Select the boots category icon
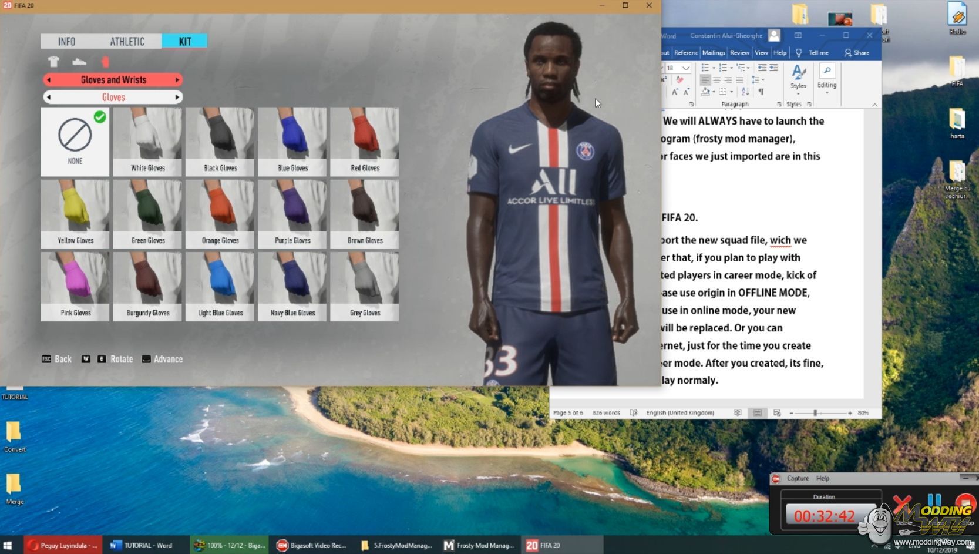 (79, 62)
